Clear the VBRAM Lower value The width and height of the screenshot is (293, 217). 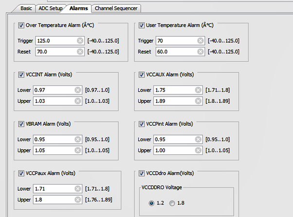tap(78, 139)
